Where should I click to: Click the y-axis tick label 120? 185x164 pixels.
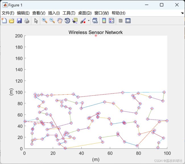19,81
